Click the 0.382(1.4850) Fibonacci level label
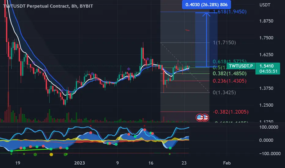This screenshot has height=168, width=285. 230,73
